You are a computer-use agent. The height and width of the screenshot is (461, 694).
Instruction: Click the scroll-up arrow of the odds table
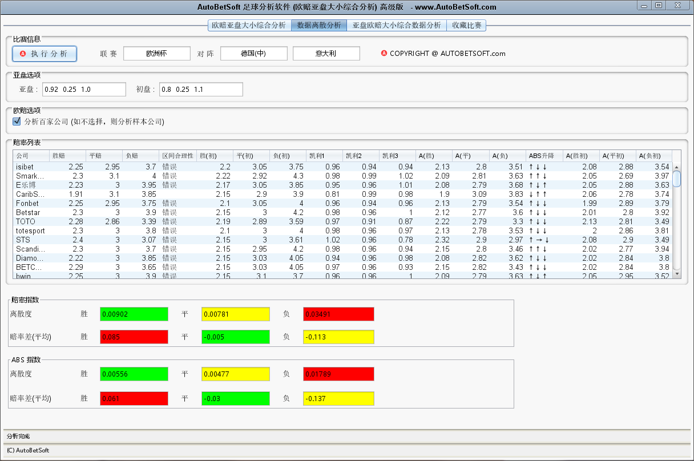click(677, 166)
